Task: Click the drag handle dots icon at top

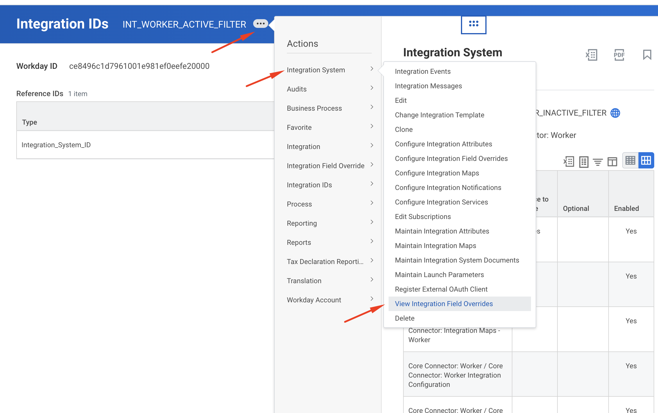Action: point(473,24)
